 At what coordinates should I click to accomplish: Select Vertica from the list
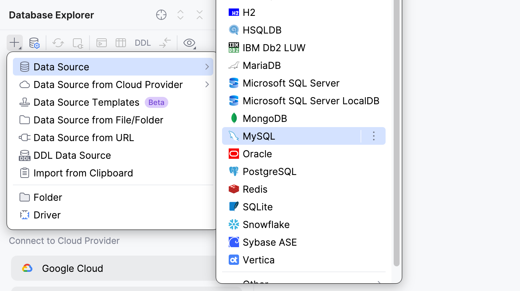(x=304, y=260)
